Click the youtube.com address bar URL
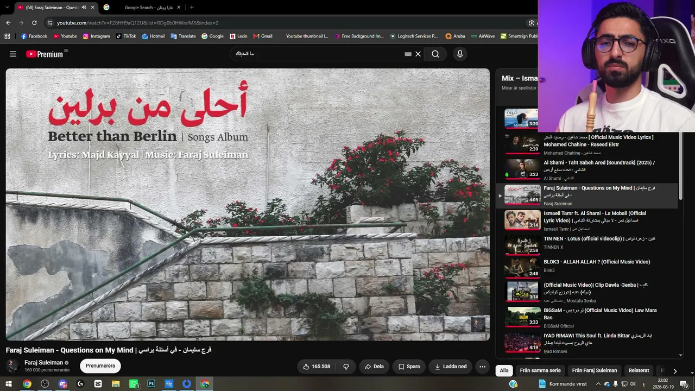 click(x=137, y=23)
